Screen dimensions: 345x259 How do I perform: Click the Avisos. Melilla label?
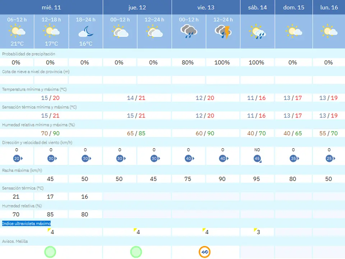15,241
